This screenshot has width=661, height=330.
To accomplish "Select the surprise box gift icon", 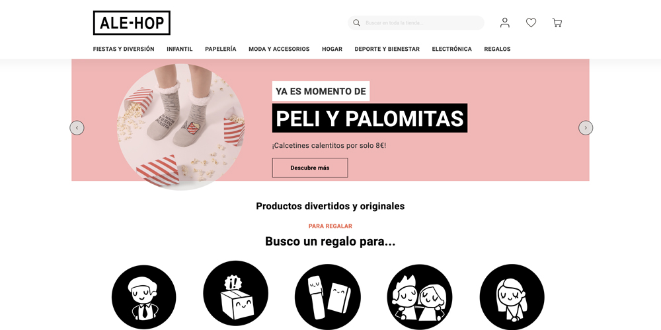I will pos(236,293).
